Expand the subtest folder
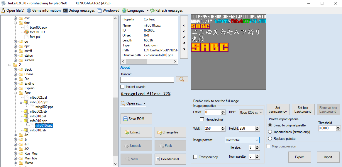 point(15,60)
